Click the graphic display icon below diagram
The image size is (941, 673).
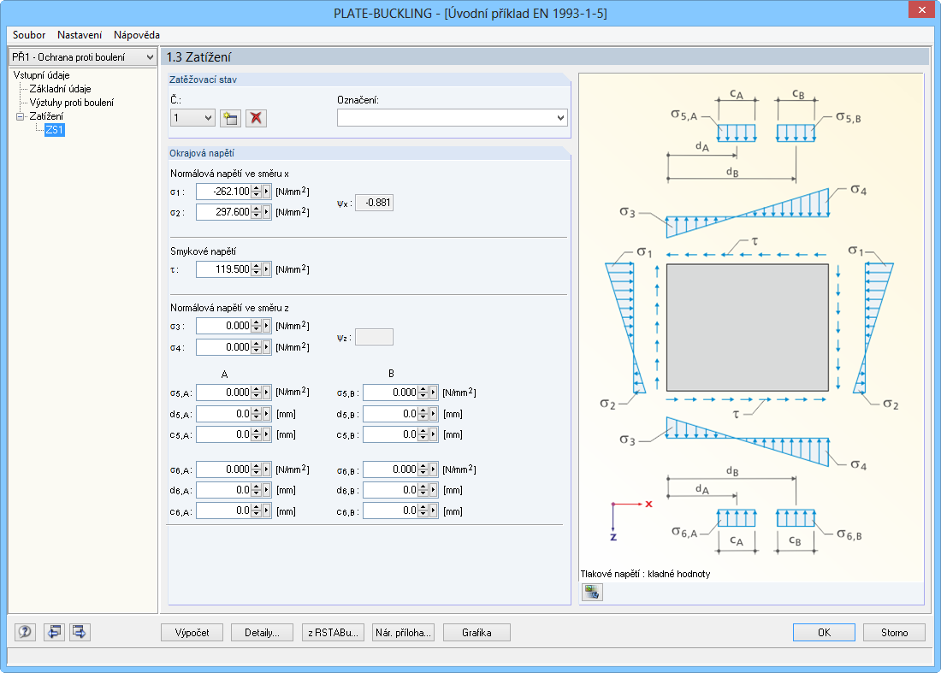[592, 592]
